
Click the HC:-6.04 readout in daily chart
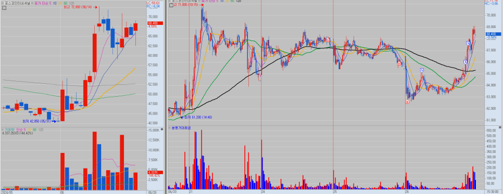coord(153,6)
